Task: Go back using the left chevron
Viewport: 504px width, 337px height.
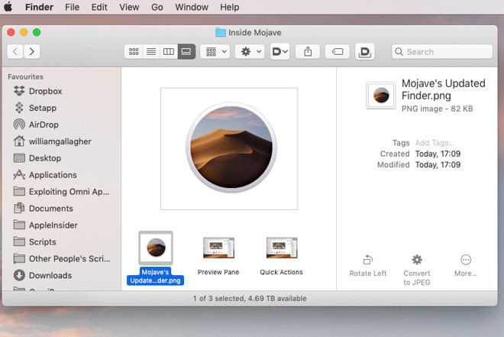Action: pyautogui.click(x=15, y=51)
